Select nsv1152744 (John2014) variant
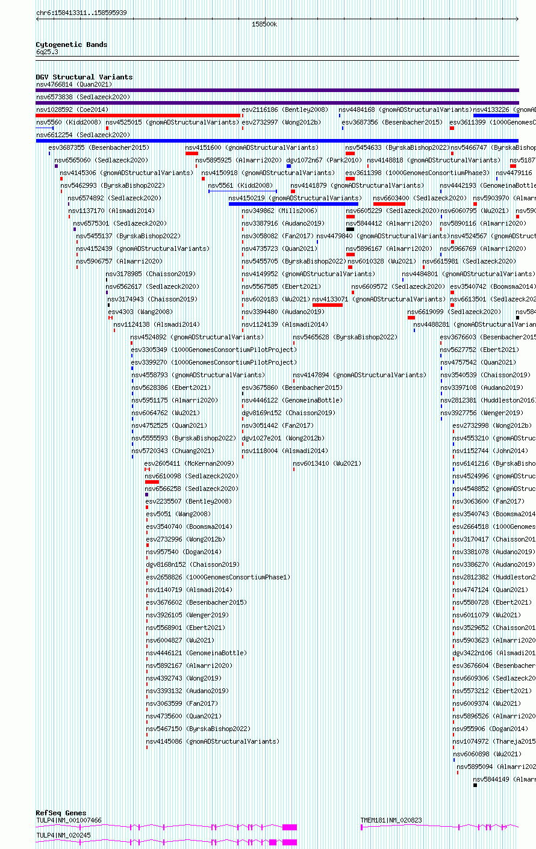 point(490,451)
